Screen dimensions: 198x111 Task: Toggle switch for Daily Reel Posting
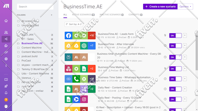coord(175,99)
